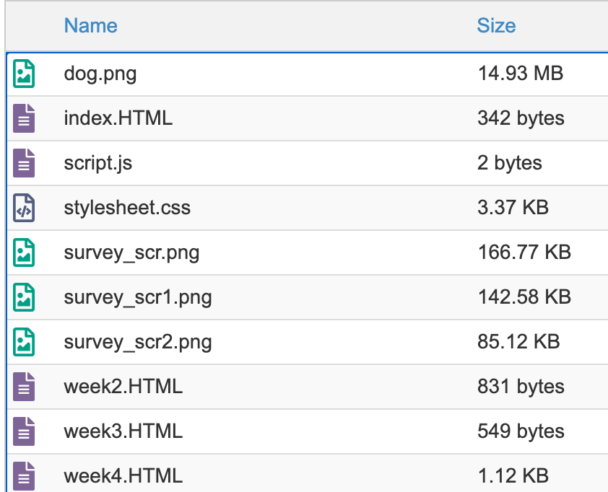This screenshot has width=608, height=492.
Task: Click the image icon beside survey_scr.png
Action: tap(24, 252)
